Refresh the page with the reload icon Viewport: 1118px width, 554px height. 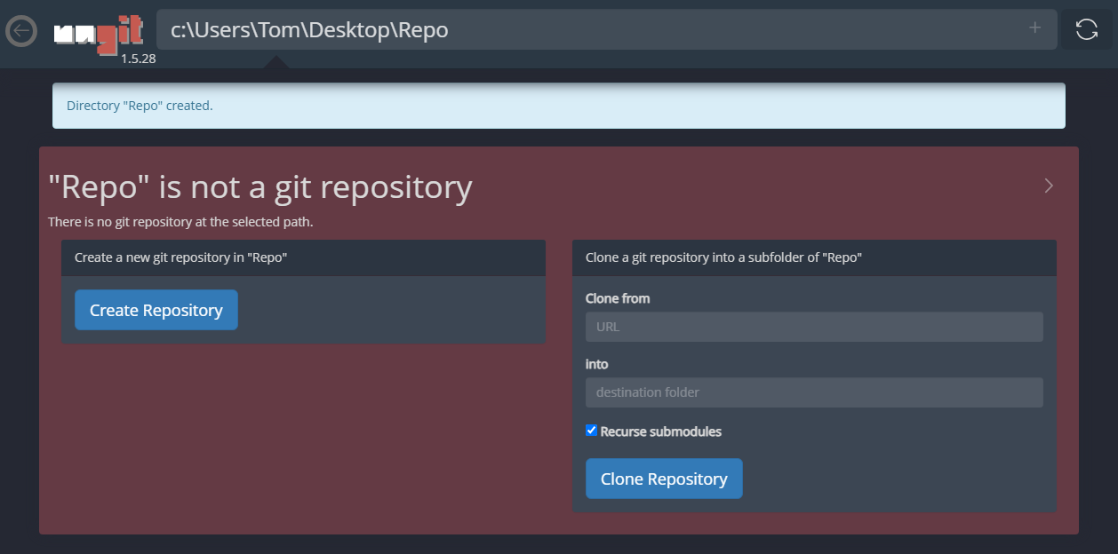click(1086, 29)
